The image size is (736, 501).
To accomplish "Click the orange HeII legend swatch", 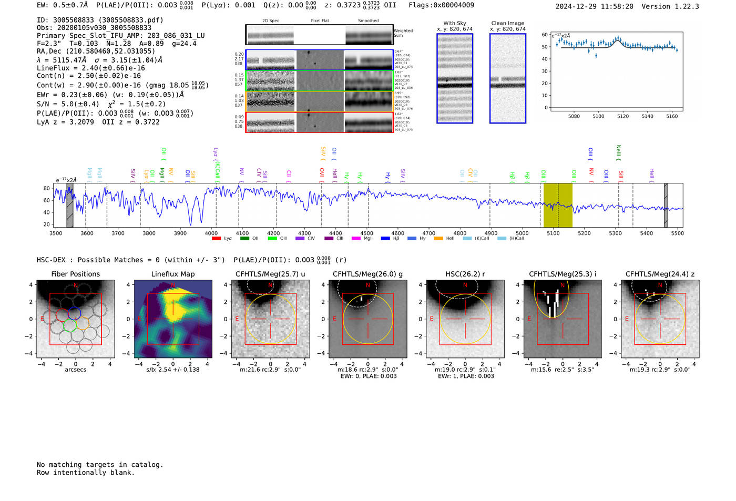I will pyautogui.click(x=438, y=238).
